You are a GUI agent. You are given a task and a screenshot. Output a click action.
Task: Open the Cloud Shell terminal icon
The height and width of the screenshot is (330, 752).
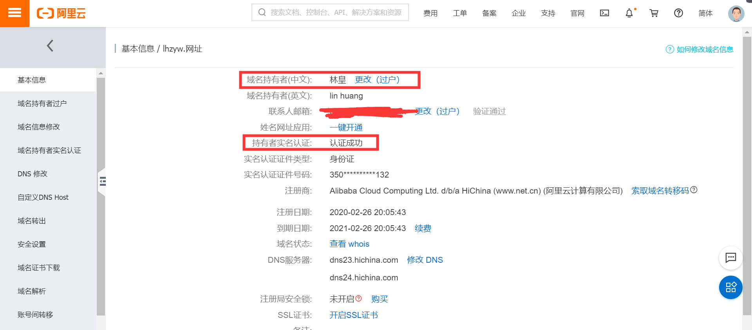[604, 13]
